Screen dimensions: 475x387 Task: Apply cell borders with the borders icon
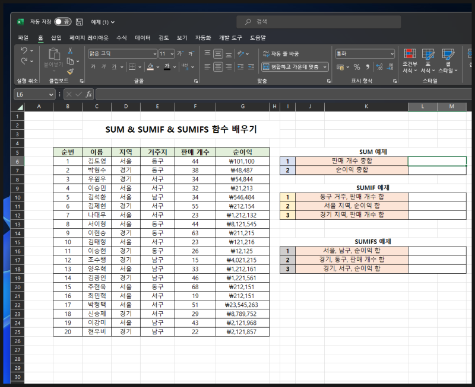pos(132,66)
